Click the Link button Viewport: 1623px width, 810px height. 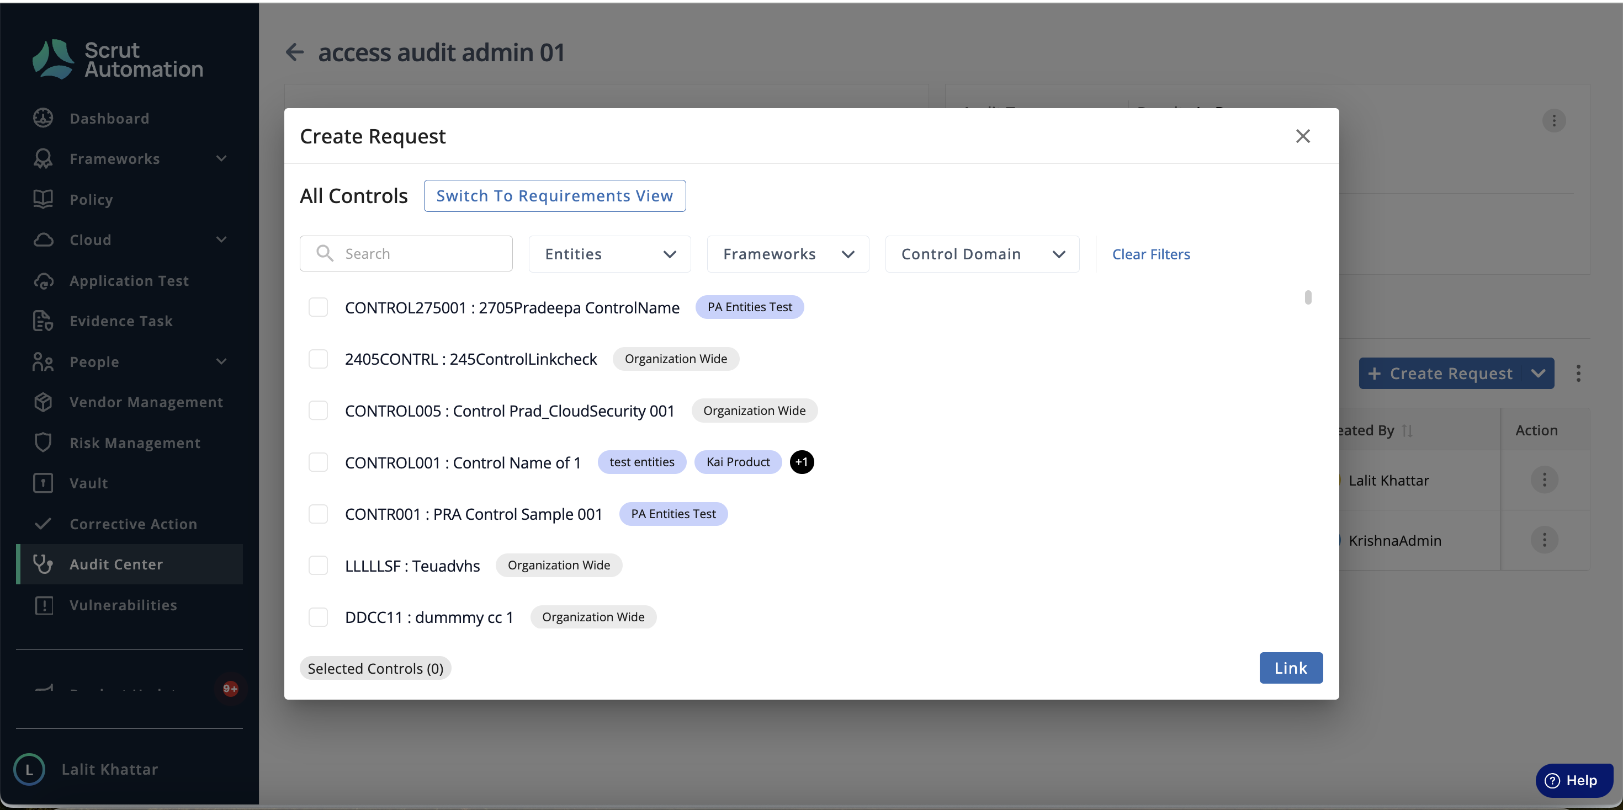click(x=1290, y=668)
